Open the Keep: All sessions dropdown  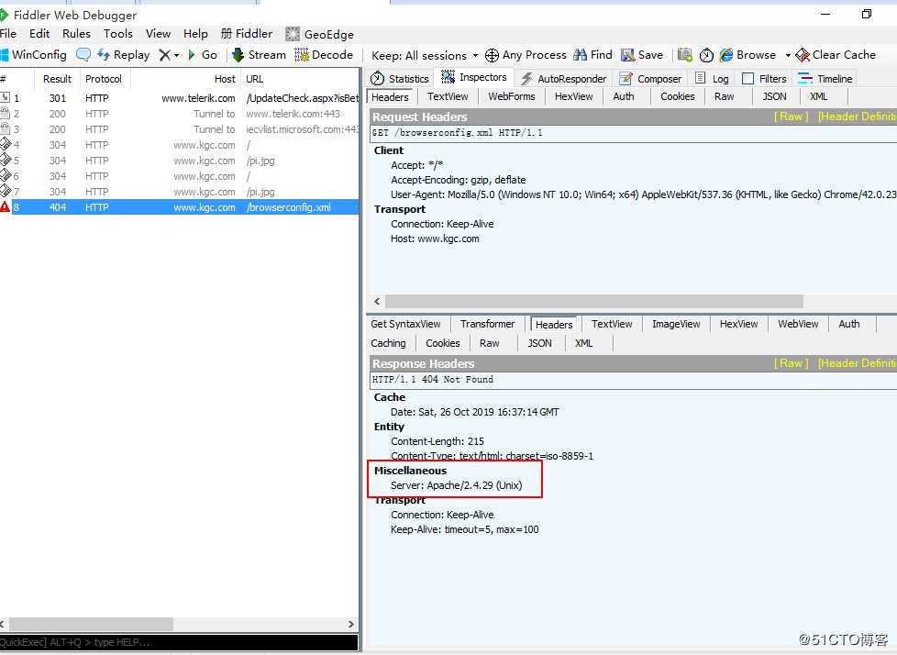tap(425, 55)
